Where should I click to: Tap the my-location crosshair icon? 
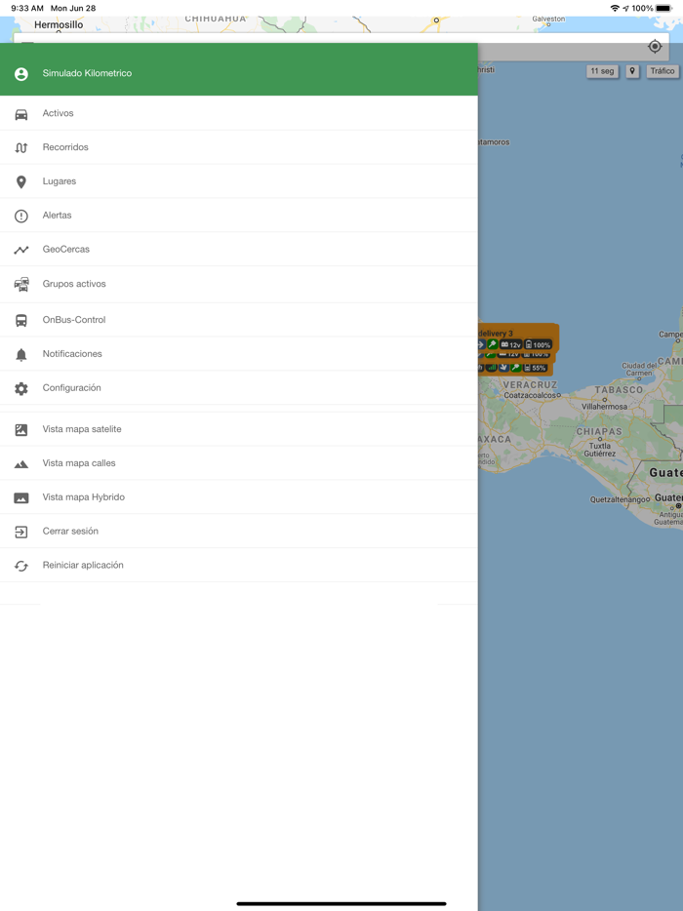[655, 47]
